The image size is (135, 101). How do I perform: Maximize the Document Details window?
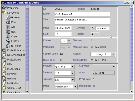[128, 3]
